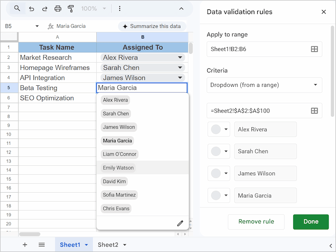Image resolution: width=336 pixels, height=252 pixels.
Task: Click the select-all corner box
Action: pos(9,37)
